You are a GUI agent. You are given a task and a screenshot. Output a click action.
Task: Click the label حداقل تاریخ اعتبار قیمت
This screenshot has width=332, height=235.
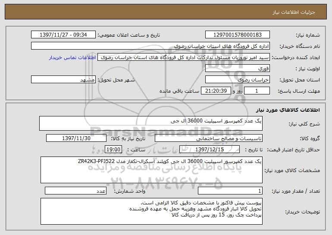pos(293,150)
